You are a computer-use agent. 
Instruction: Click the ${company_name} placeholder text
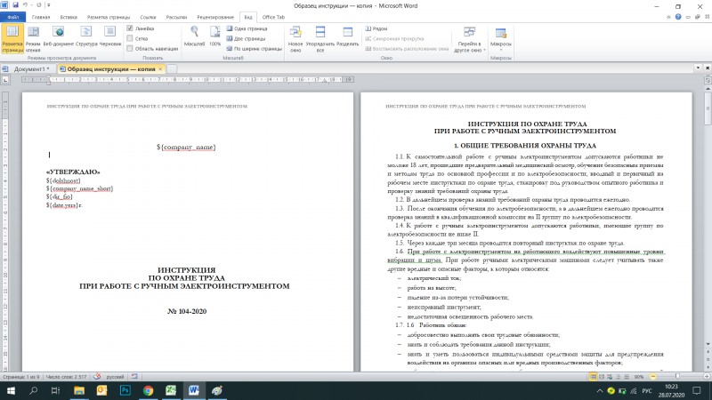tap(186, 147)
